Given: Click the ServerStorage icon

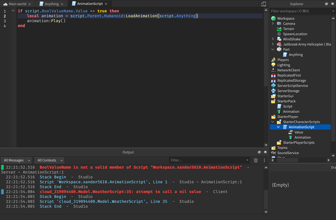Looking at the screenshot, I should (273, 91).
